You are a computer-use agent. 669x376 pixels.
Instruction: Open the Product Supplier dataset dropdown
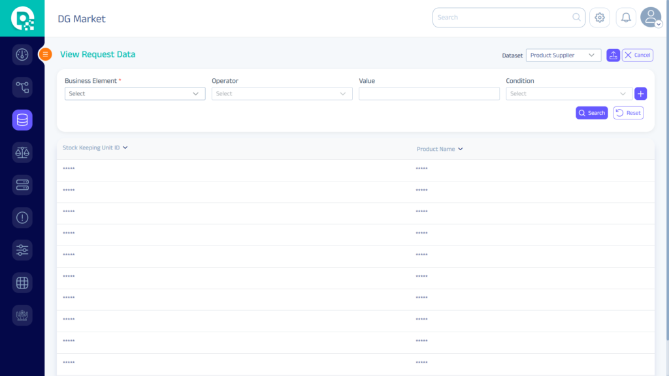pos(563,55)
